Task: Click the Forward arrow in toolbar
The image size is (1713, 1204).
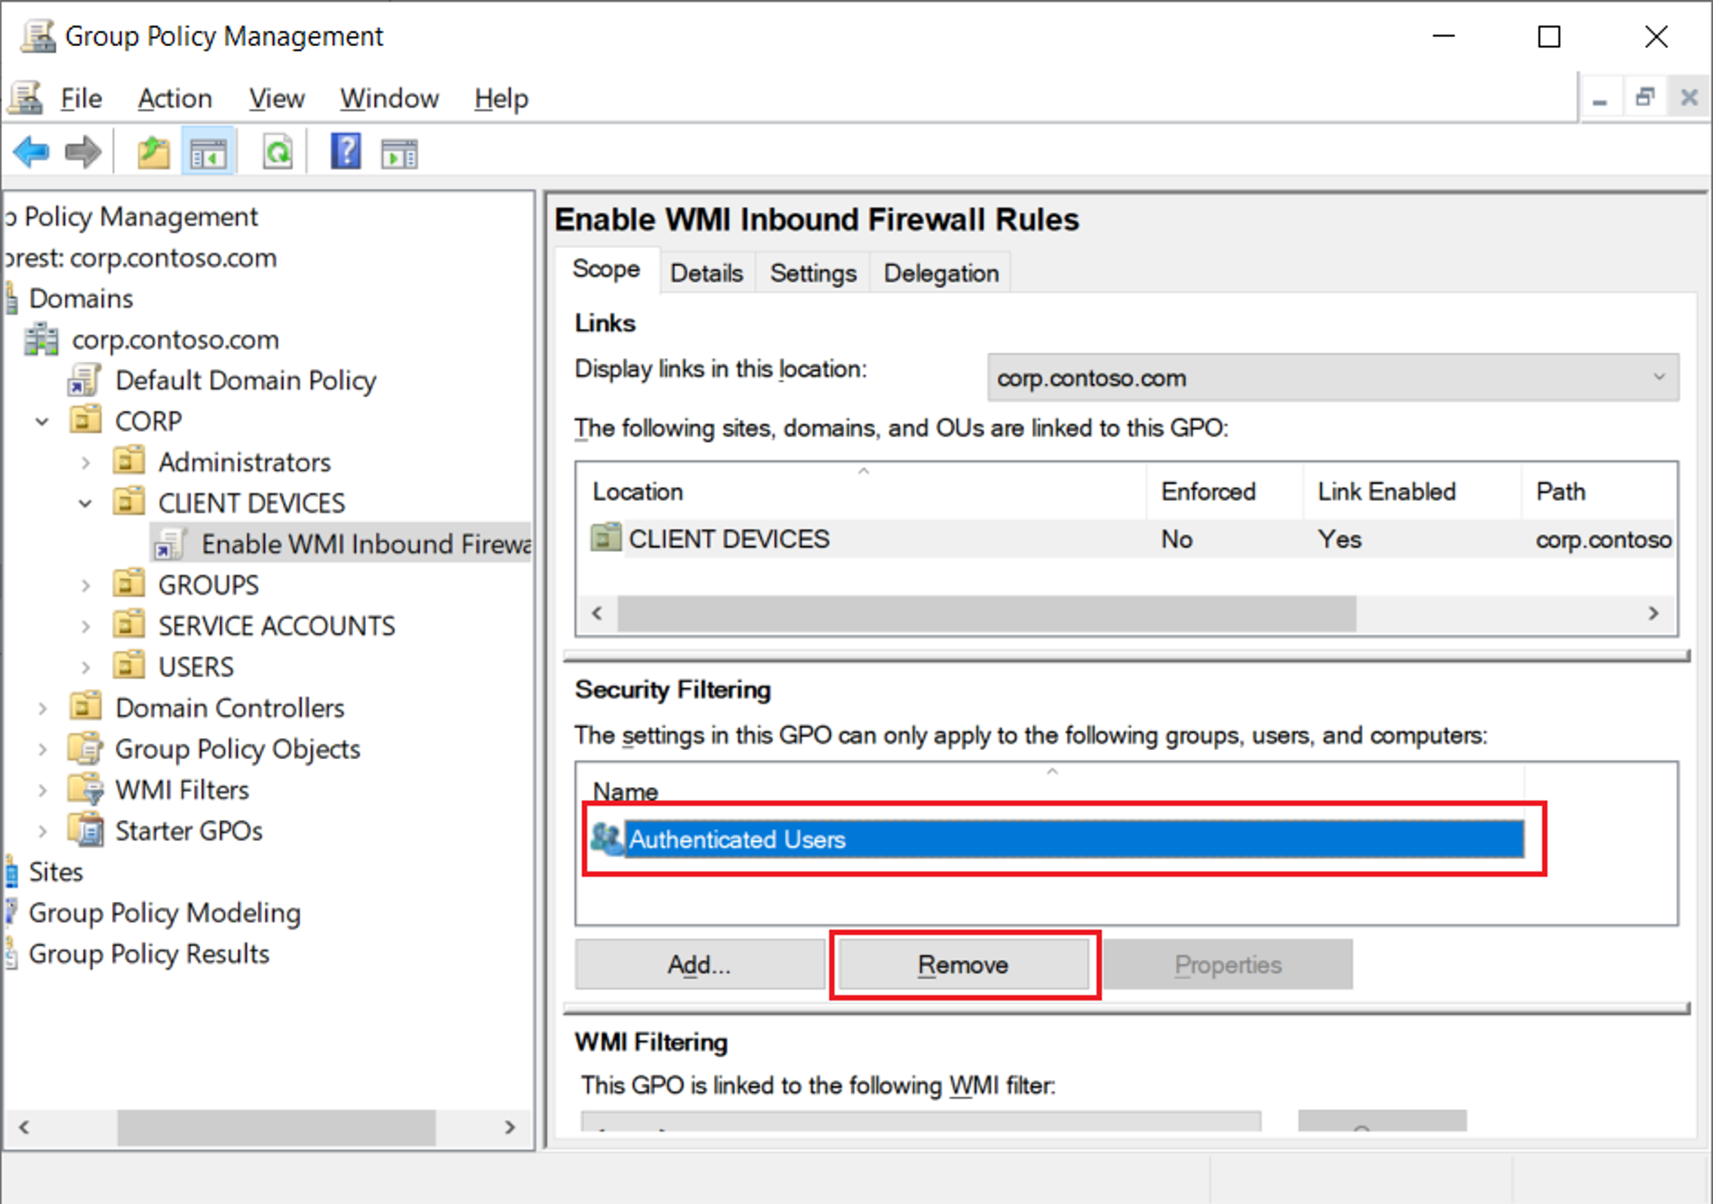Action: (83, 153)
